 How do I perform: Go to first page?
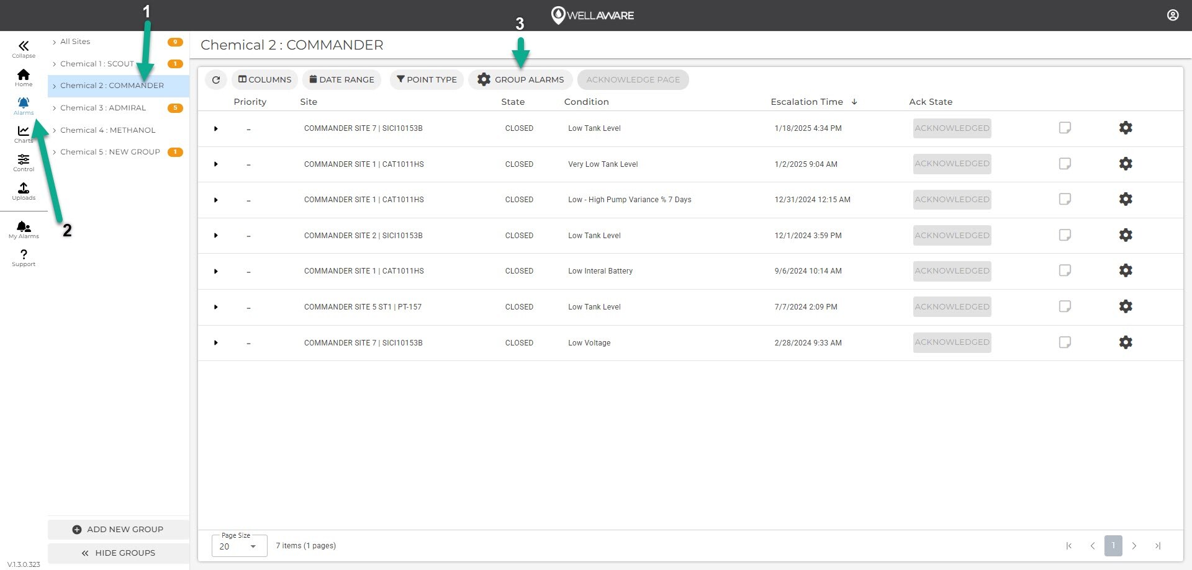(x=1068, y=546)
